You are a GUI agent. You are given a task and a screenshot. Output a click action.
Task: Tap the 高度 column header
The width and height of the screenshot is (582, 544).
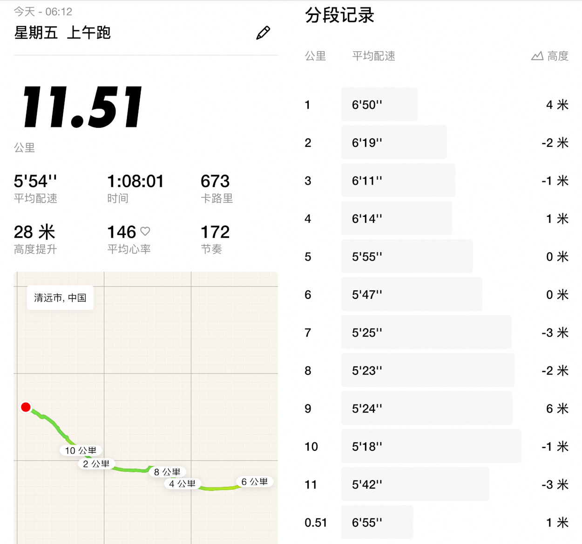tap(558, 56)
